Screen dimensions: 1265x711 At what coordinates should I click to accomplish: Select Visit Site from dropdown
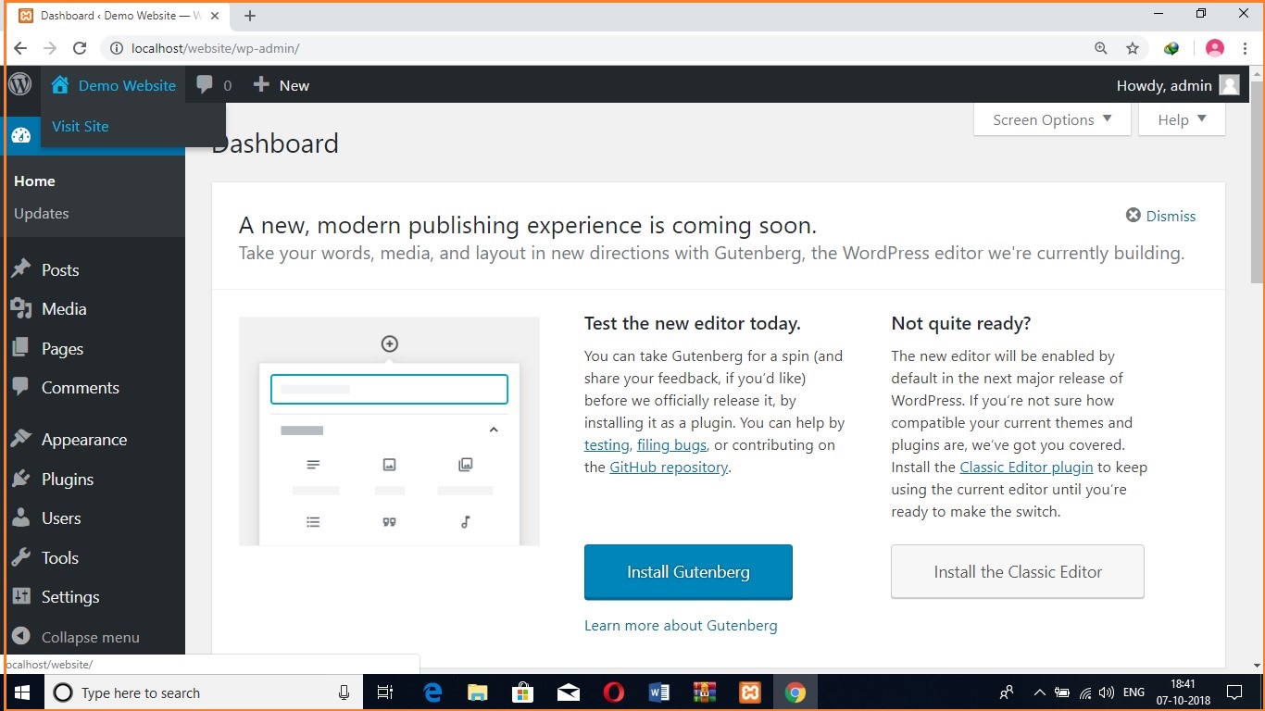[x=81, y=126]
